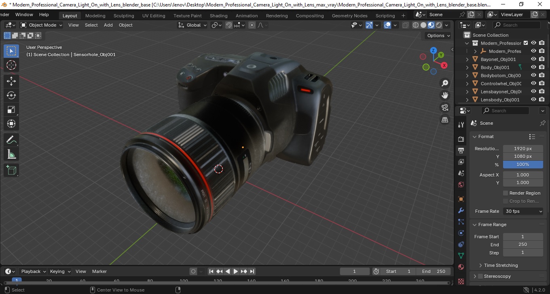Open the Modifiers wrench tab

pos(461,210)
